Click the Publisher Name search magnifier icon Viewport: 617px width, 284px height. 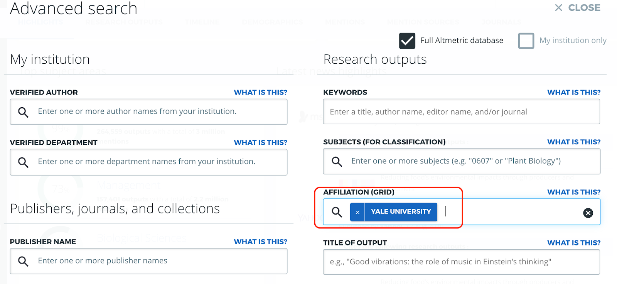click(x=23, y=261)
